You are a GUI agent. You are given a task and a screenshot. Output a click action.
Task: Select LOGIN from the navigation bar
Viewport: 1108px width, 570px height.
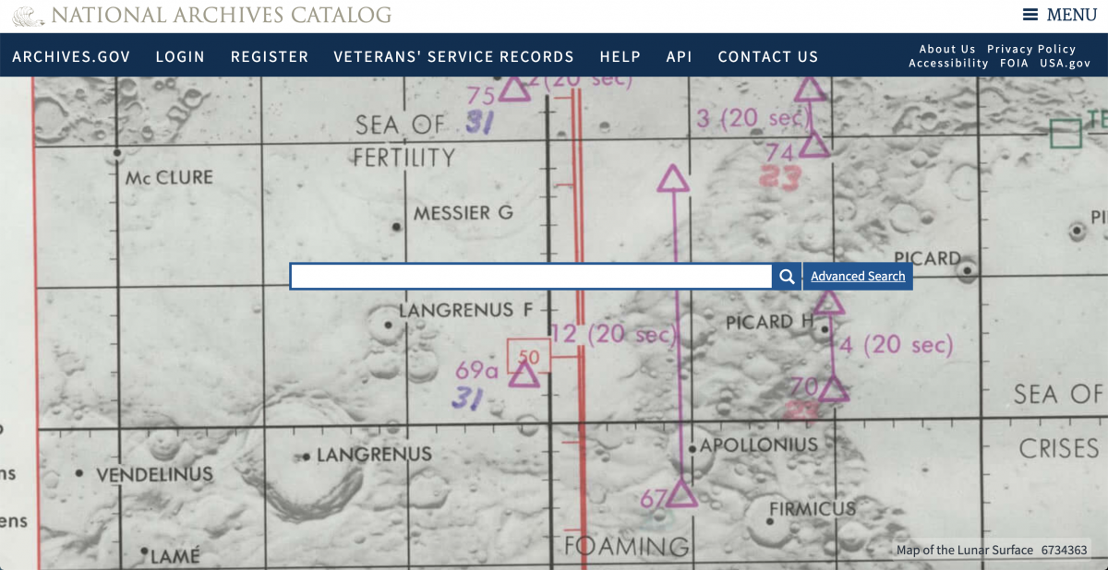click(x=180, y=57)
